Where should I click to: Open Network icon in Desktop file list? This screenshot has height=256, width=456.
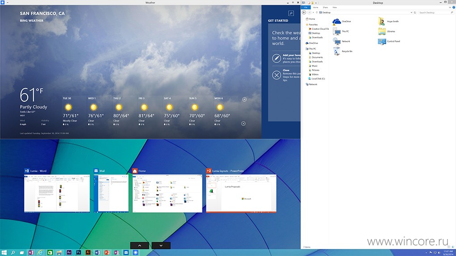[342, 41]
